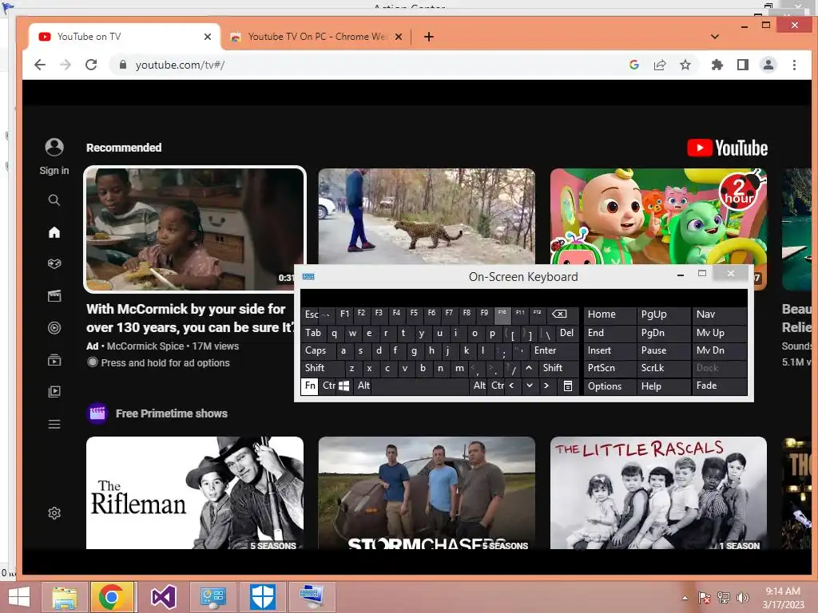The height and width of the screenshot is (613, 818).
Task: Select the Home icon in sidebar
Action: pyautogui.click(x=54, y=232)
